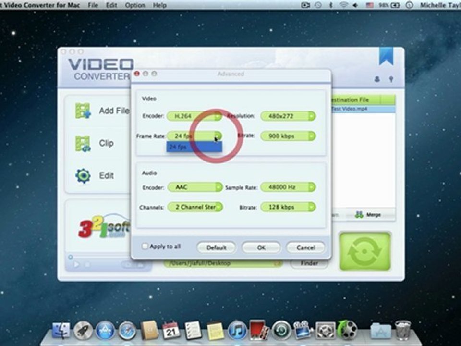Click the Clip label

106,143
